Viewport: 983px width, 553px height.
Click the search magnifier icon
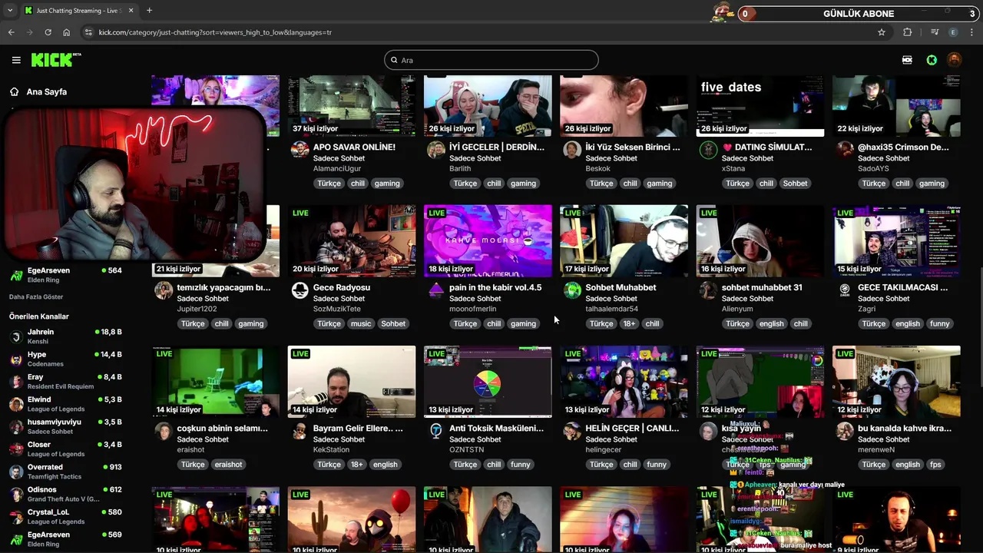click(x=394, y=60)
